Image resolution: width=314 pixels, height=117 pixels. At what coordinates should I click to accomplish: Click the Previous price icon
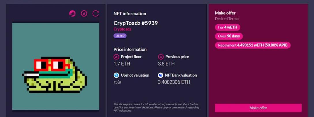pyautogui.click(x=161, y=57)
